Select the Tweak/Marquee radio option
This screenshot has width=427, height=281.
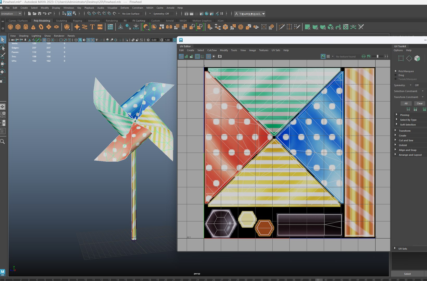coord(396,79)
